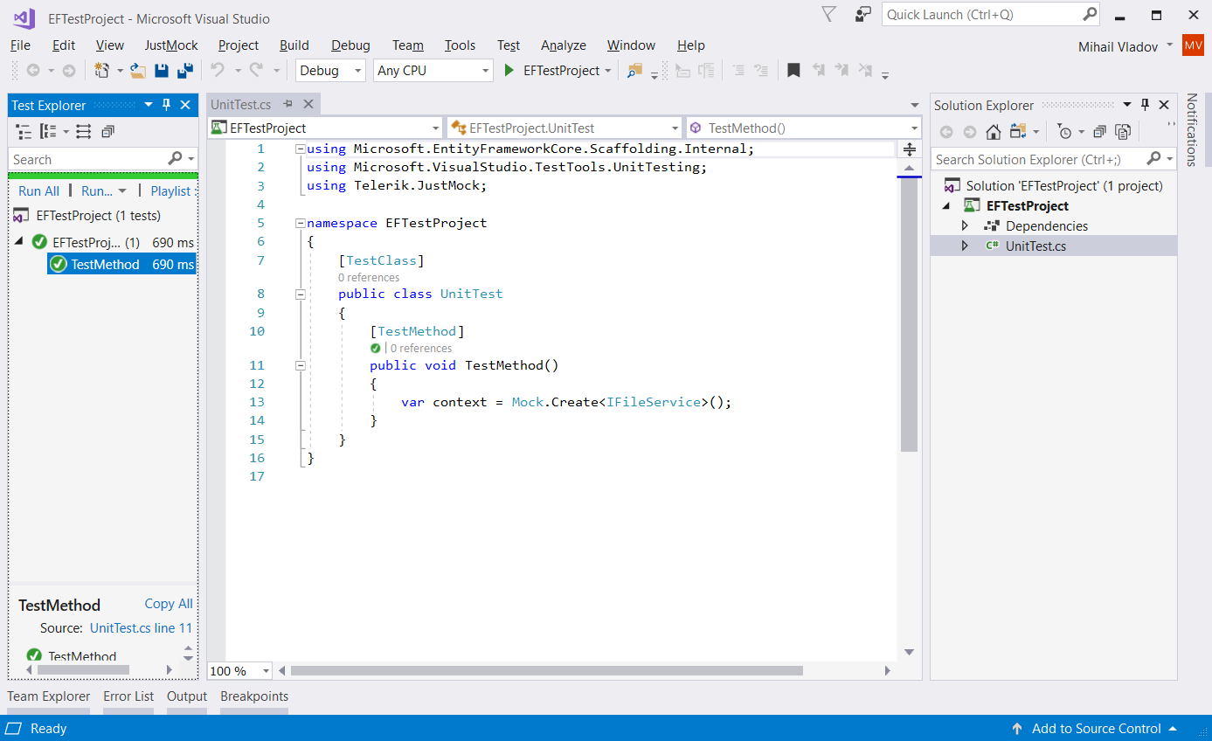
Task: Click the UnitTest.cs line 11 source link
Action: 141,628
